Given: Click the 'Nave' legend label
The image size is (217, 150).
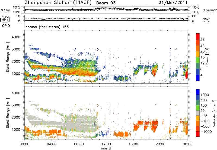Looking at the screenshot, I should (206, 19).
